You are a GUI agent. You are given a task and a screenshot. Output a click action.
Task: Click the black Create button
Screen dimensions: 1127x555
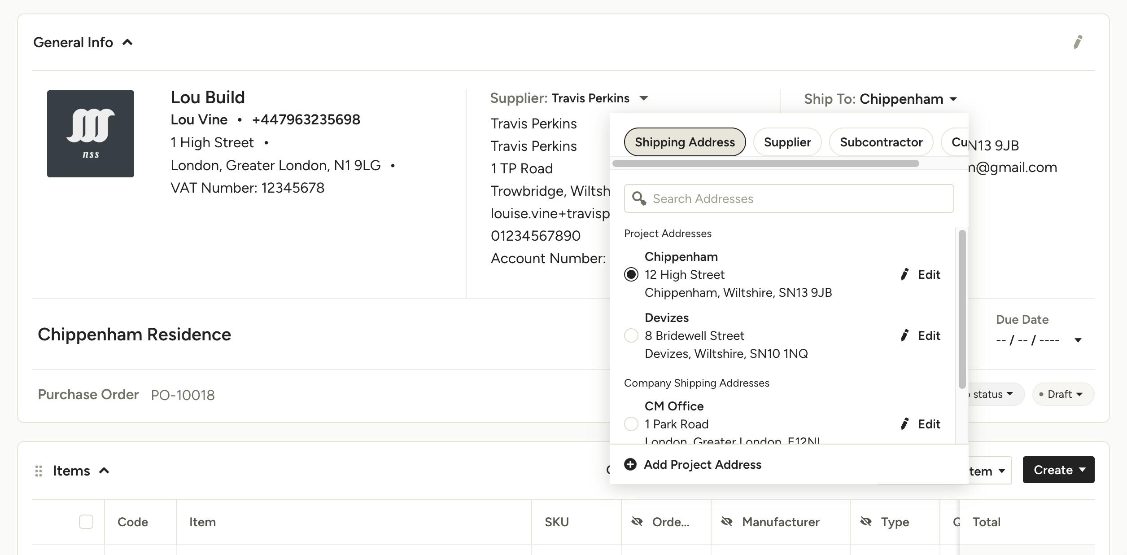(1058, 470)
